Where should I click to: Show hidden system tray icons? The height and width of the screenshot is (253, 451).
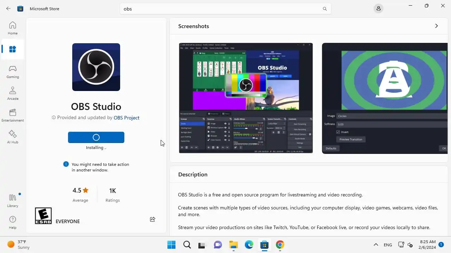[x=376, y=245]
